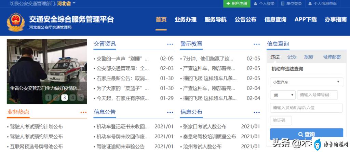This screenshot has height=152, width=350.
Task: Switch carousel to slide 1
Action: 49,98
